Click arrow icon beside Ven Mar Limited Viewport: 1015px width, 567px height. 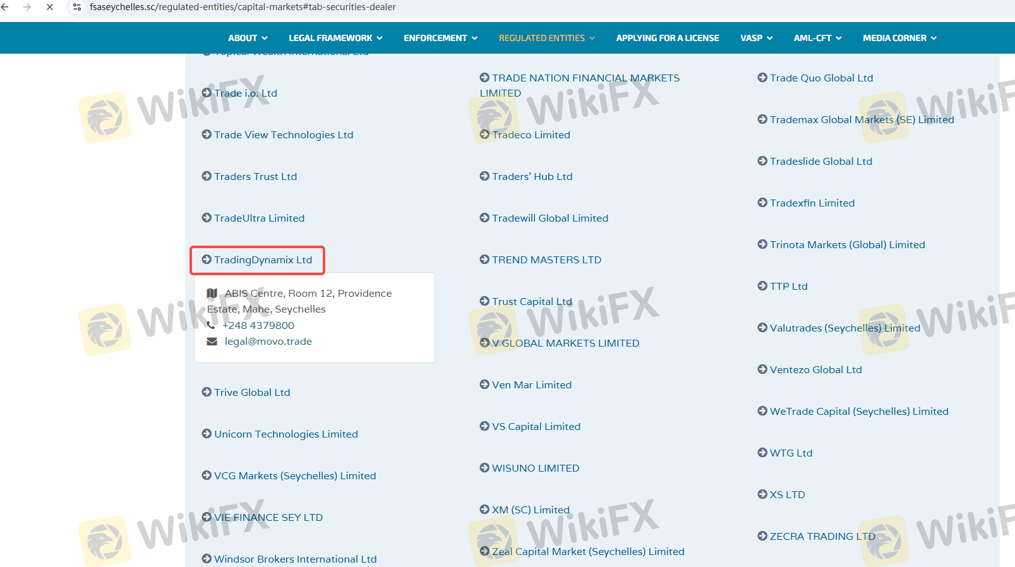(484, 385)
